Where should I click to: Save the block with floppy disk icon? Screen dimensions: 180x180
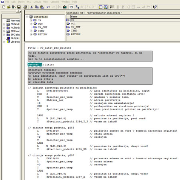click(x=19, y=7)
